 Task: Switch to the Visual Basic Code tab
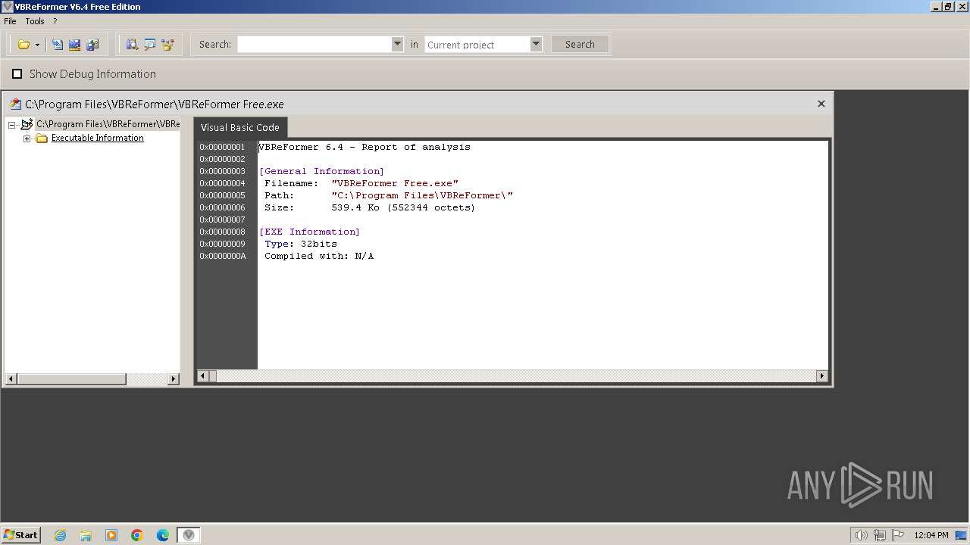click(x=240, y=127)
